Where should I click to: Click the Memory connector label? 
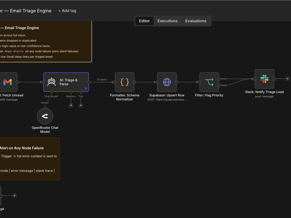pos(71,97)
